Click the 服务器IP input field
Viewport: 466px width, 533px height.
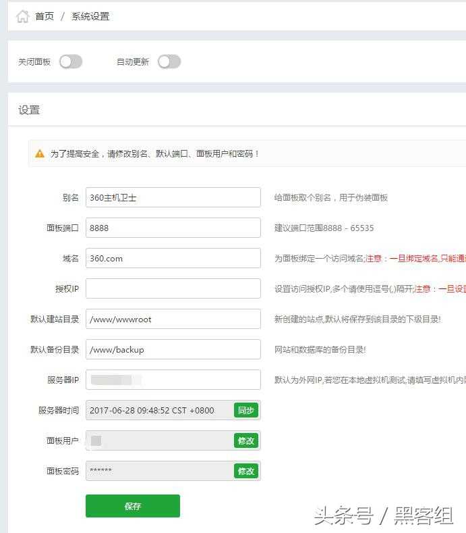[173, 380]
